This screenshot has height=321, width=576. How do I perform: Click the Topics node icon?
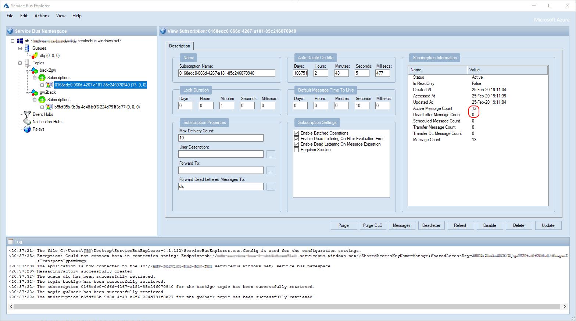(27, 63)
